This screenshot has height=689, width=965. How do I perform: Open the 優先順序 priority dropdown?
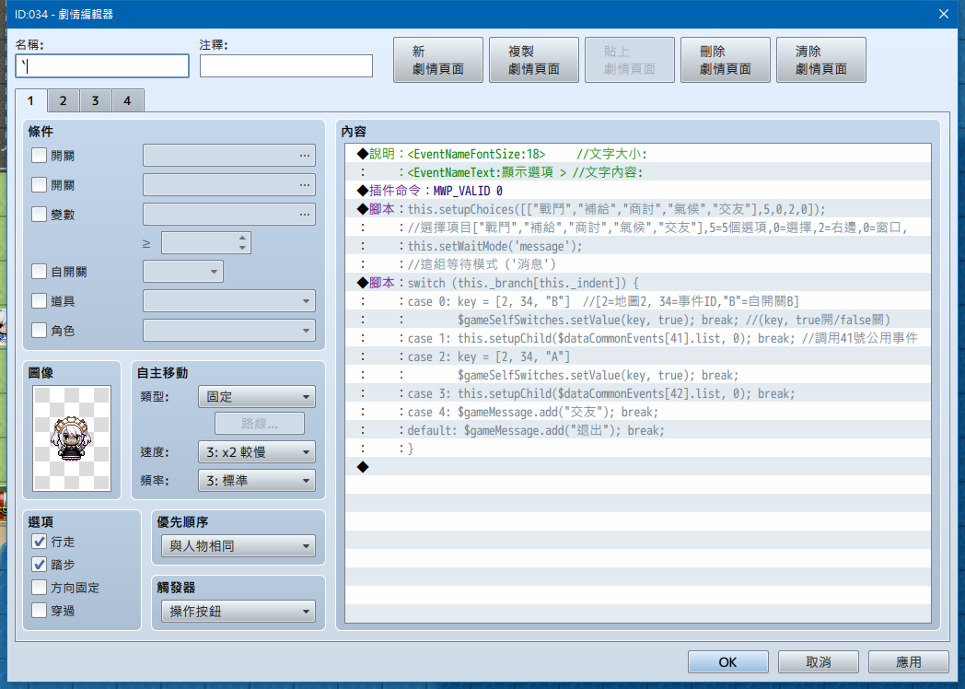[x=238, y=545]
